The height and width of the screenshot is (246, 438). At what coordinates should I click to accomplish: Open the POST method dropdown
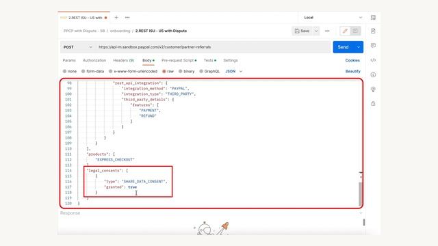tap(77, 47)
